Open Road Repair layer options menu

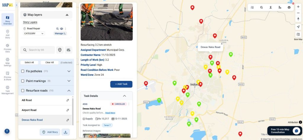click(x=65, y=29)
